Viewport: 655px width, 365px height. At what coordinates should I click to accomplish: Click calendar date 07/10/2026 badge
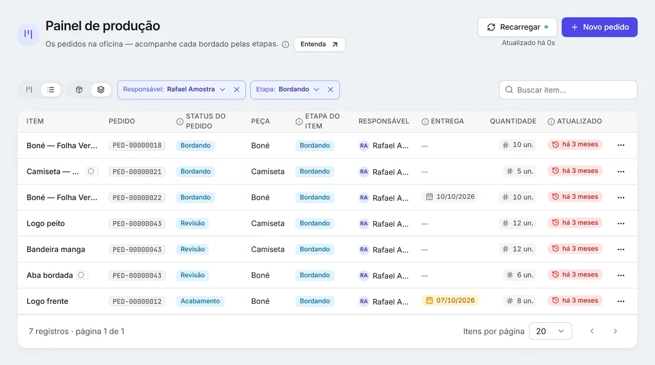[x=450, y=300]
